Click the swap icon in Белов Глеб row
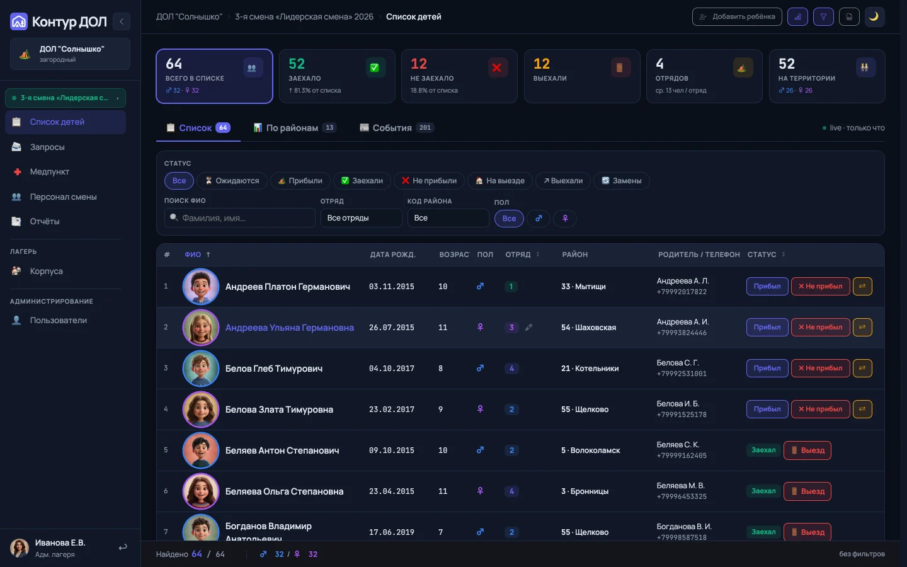The width and height of the screenshot is (907, 567). pos(862,369)
